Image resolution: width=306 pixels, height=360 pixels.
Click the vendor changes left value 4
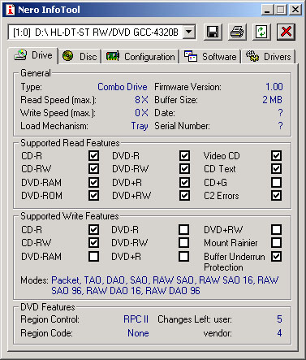click(279, 333)
